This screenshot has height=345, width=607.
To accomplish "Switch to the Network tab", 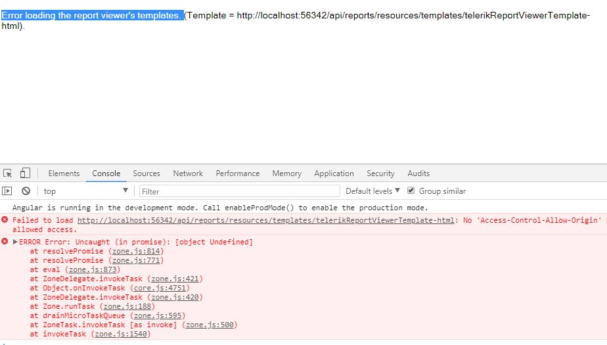I will [188, 173].
